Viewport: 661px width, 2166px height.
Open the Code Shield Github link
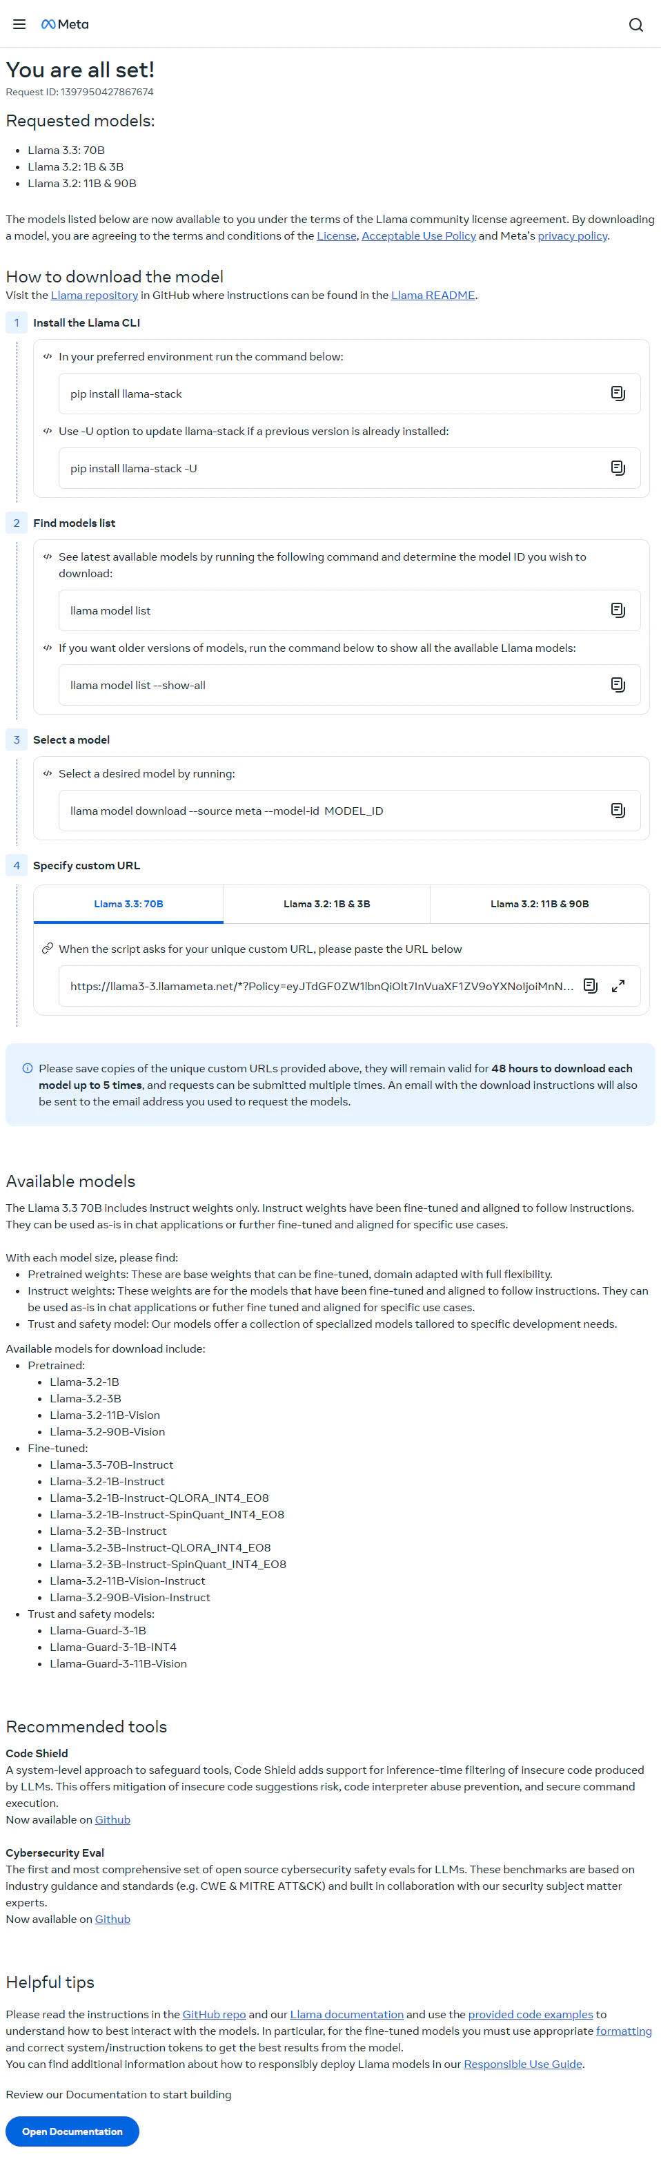(112, 1819)
